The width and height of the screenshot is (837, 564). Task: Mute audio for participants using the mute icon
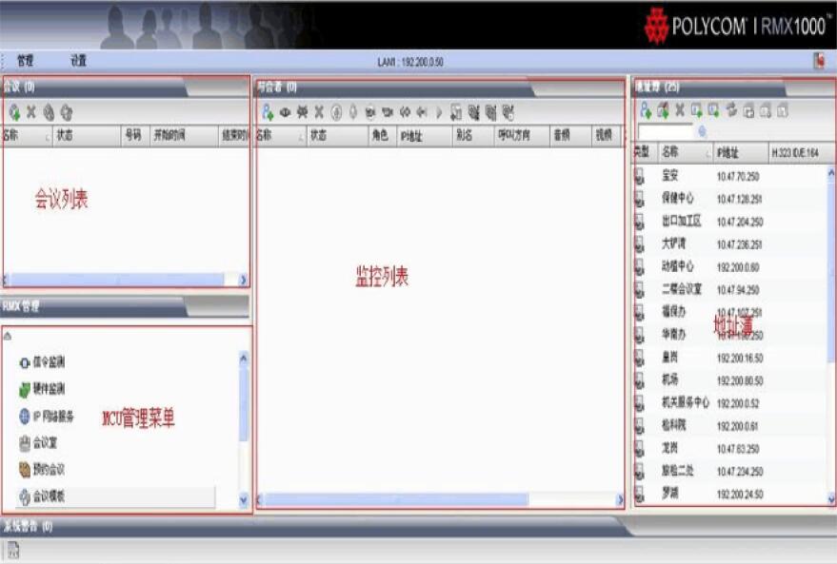[x=335, y=111]
